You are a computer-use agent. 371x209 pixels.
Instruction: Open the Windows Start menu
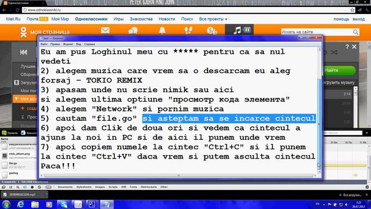tap(6, 204)
